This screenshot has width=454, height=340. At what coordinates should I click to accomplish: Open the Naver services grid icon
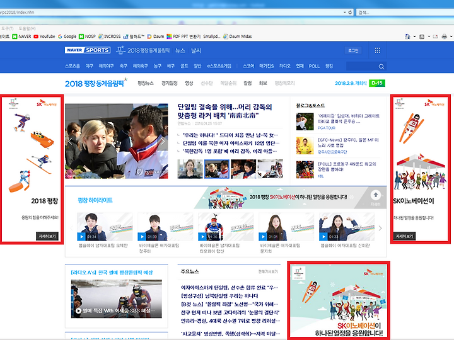pyautogui.click(x=378, y=50)
